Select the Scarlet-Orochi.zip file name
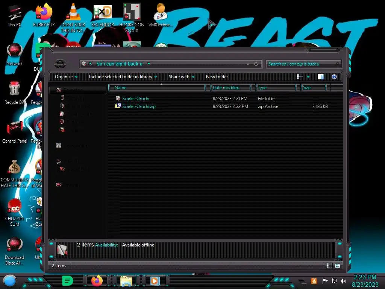Viewport: 385px width, 289px height. point(139,106)
